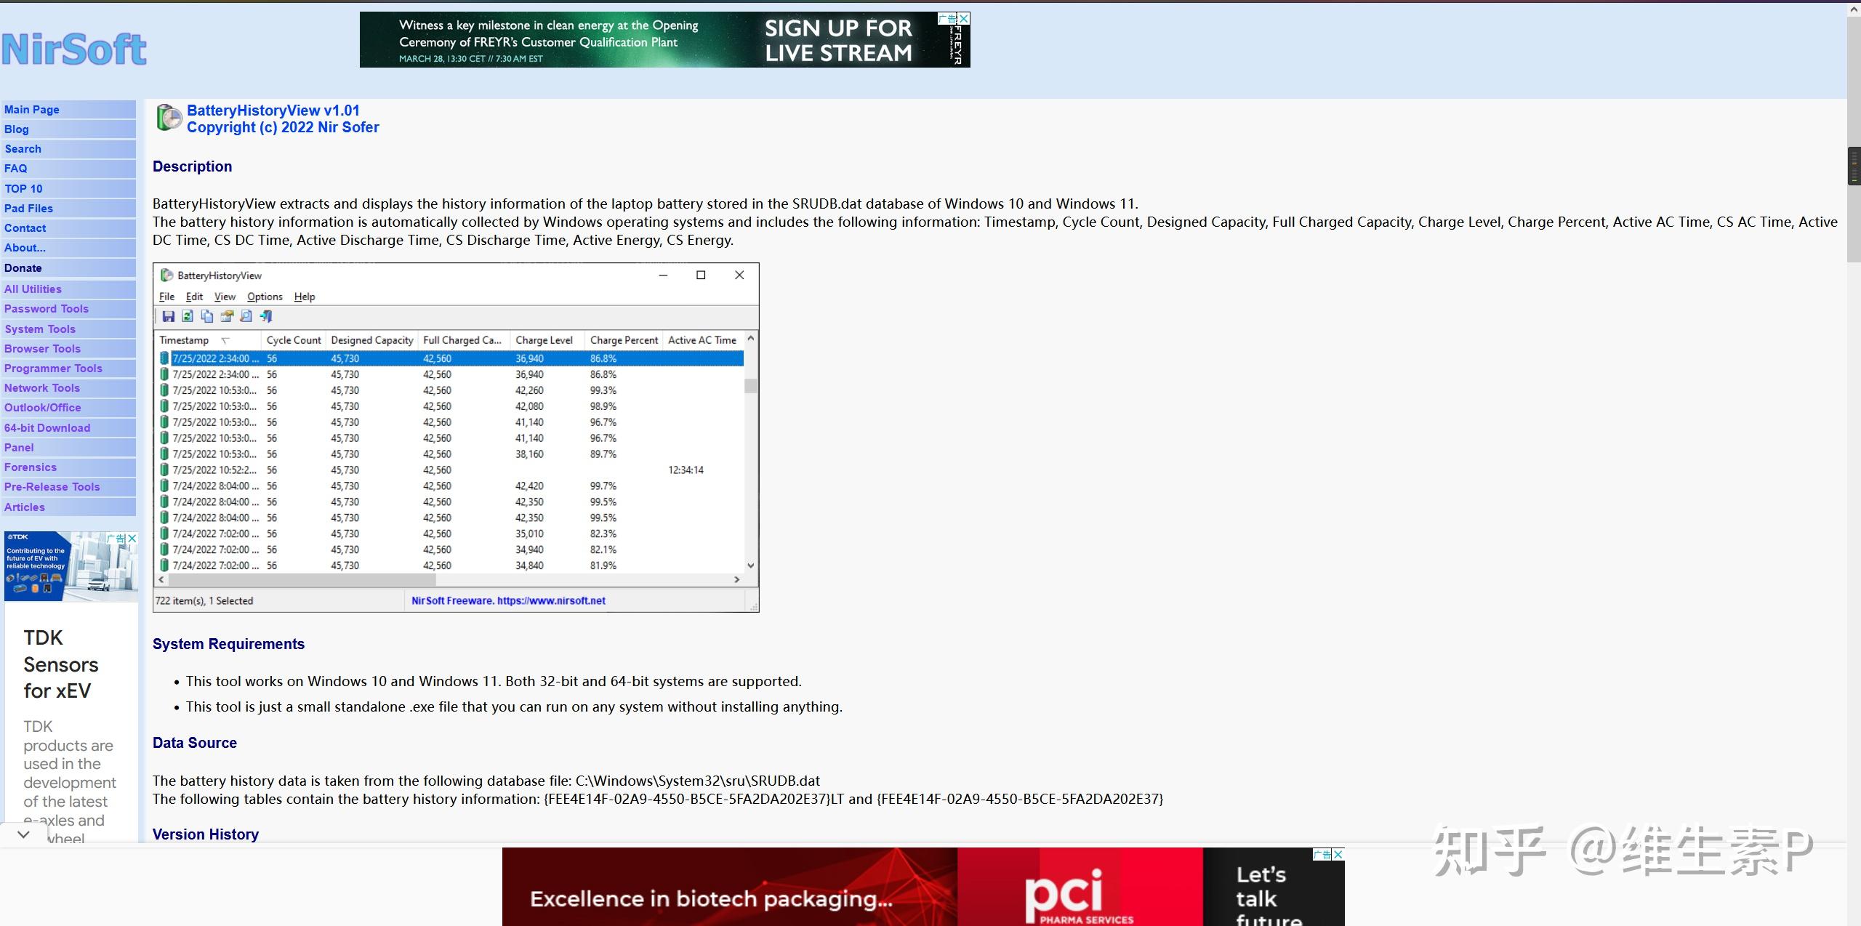Screen dimensions: 1861x926
Task: Open the About... sidebar link
Action: (25, 248)
